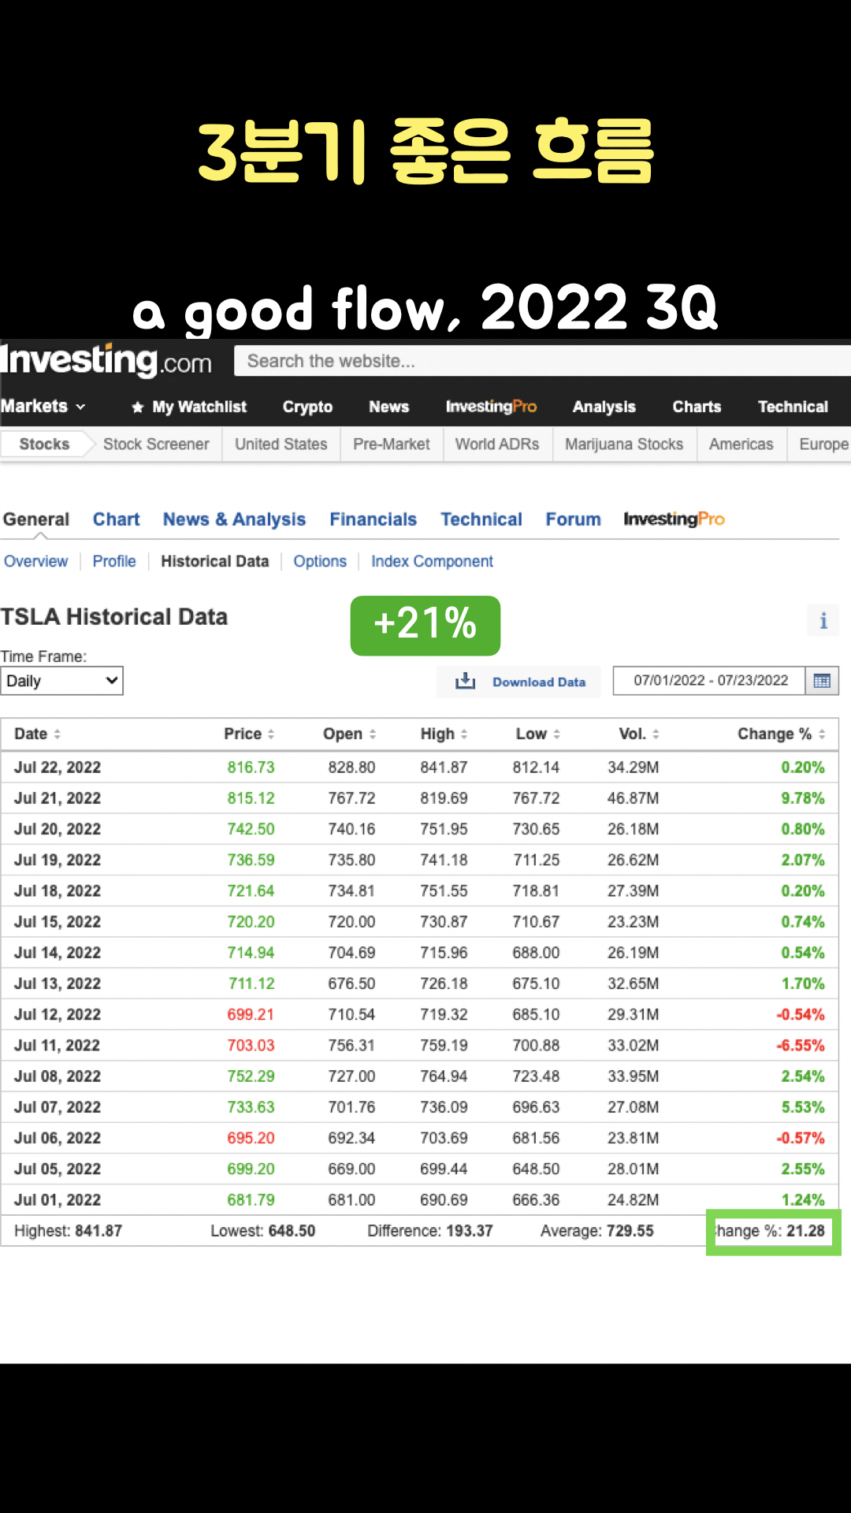Select the Historical Data sub-link
This screenshot has height=1513, width=851.
click(215, 561)
